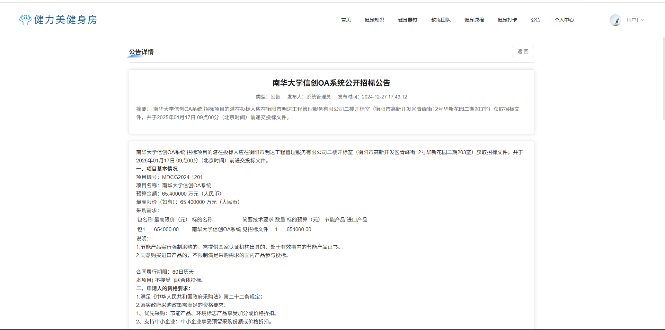Click the 发布时间 2024-12-27 17:43:12 text
Viewport: 665px width, 330px height.
pos(372,97)
